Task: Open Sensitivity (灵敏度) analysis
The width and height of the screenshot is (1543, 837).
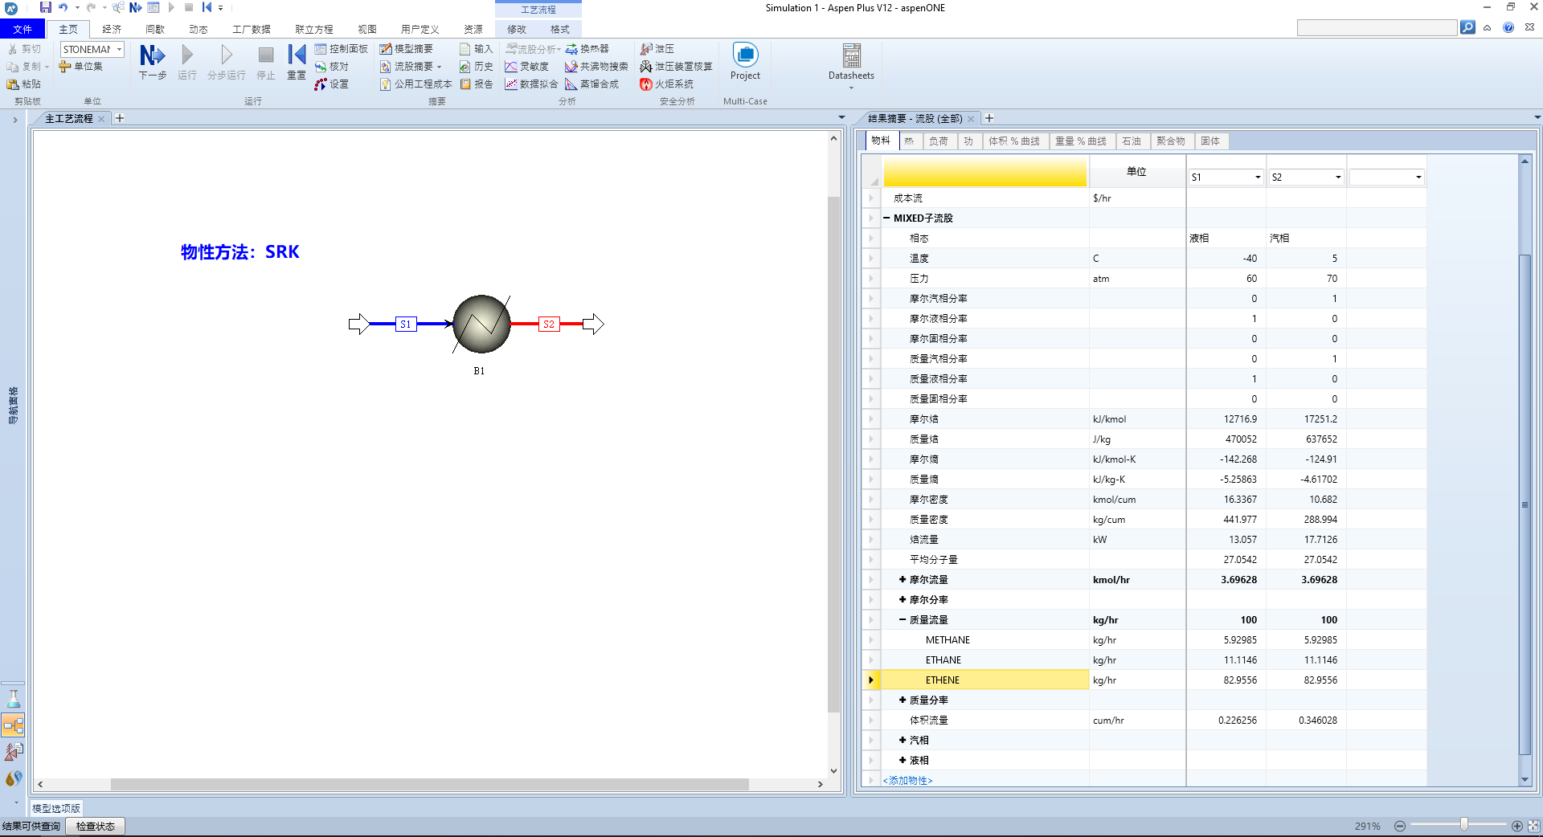Action: click(x=526, y=67)
